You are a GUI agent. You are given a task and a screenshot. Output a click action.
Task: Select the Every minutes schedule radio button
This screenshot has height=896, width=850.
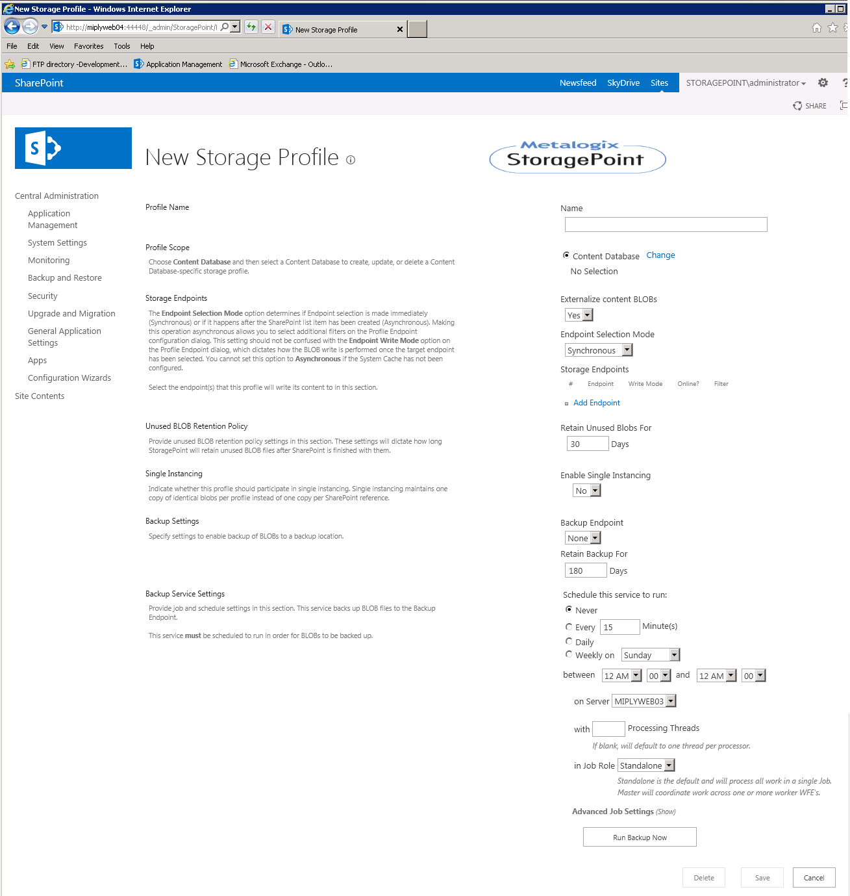coord(569,626)
